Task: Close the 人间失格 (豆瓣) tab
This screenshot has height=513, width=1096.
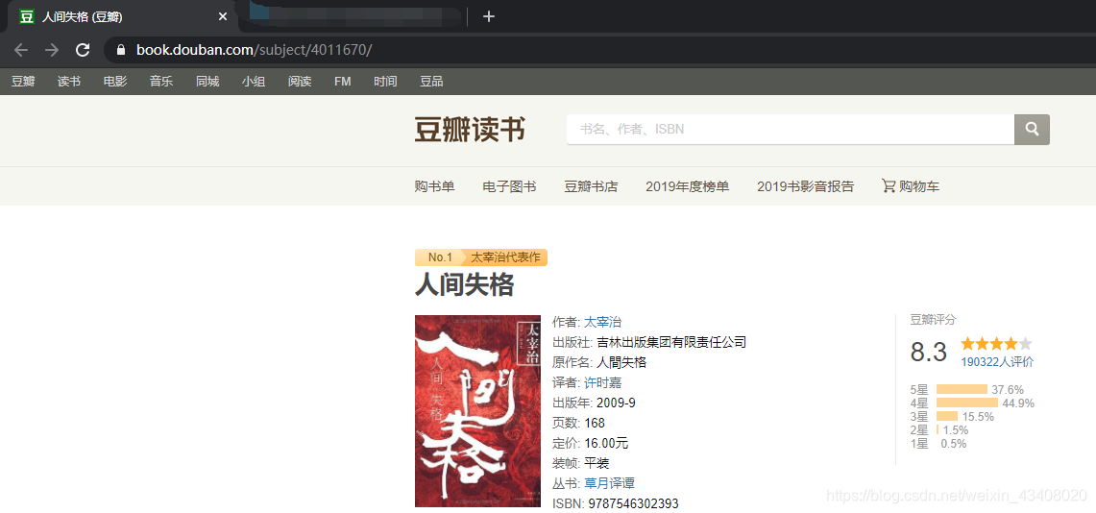Action: point(222,16)
